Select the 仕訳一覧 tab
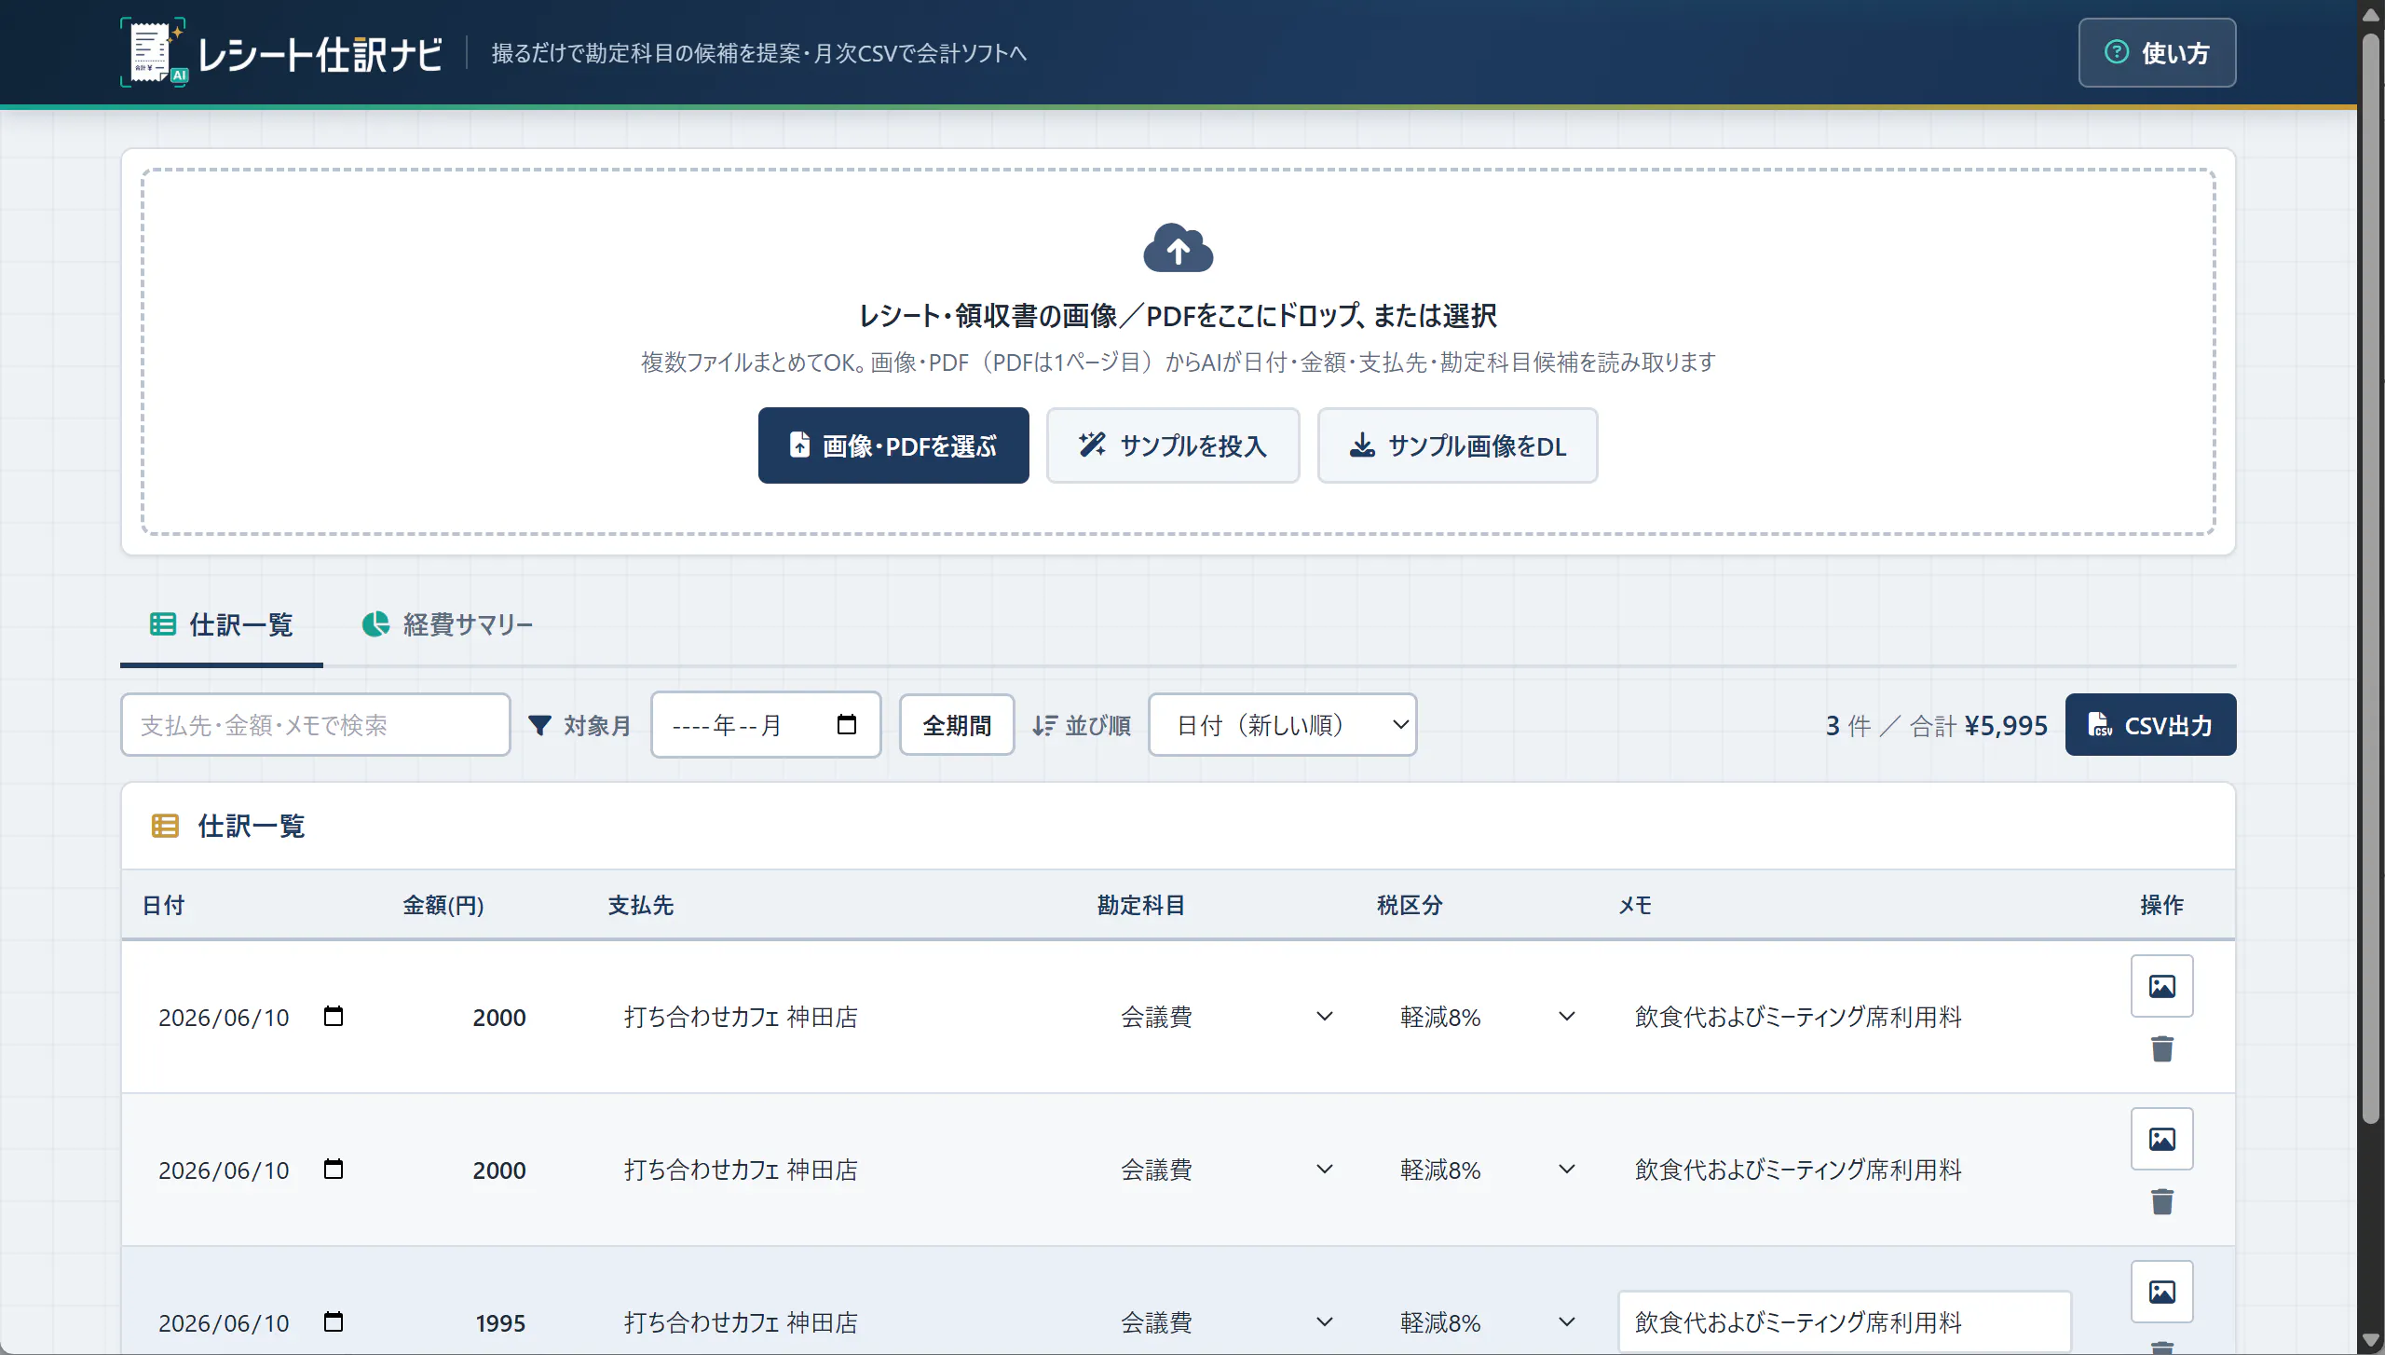The width and height of the screenshot is (2385, 1355). [222, 624]
